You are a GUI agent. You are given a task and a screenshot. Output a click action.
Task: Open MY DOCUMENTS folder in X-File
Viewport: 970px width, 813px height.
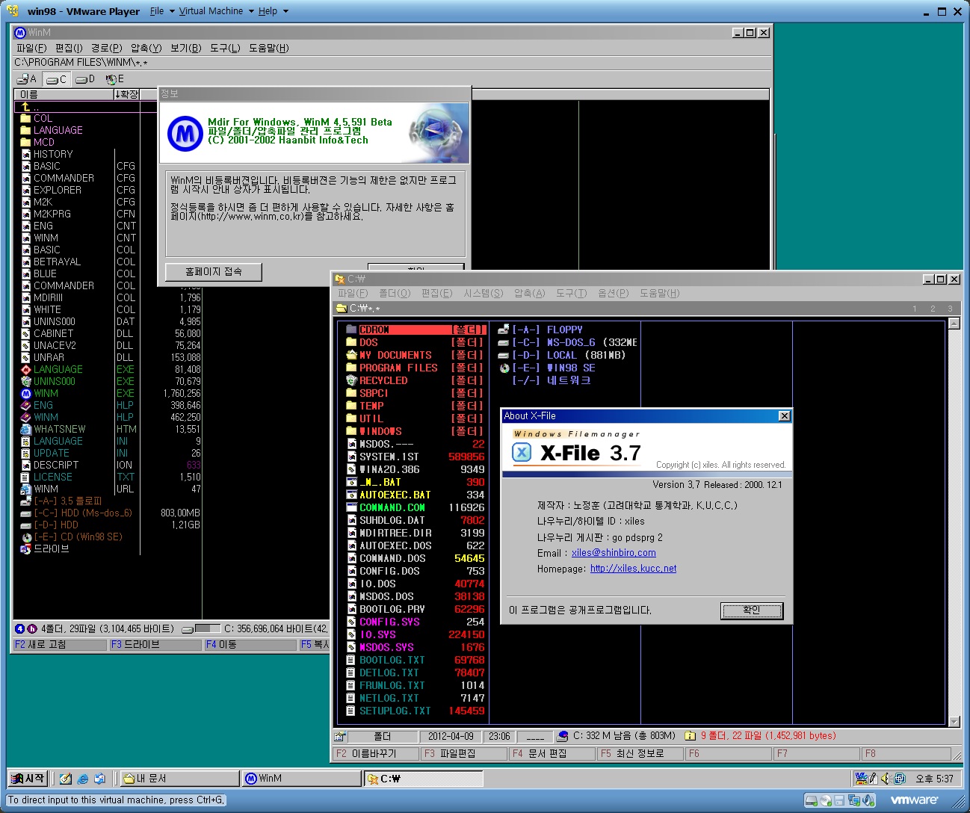416,355
